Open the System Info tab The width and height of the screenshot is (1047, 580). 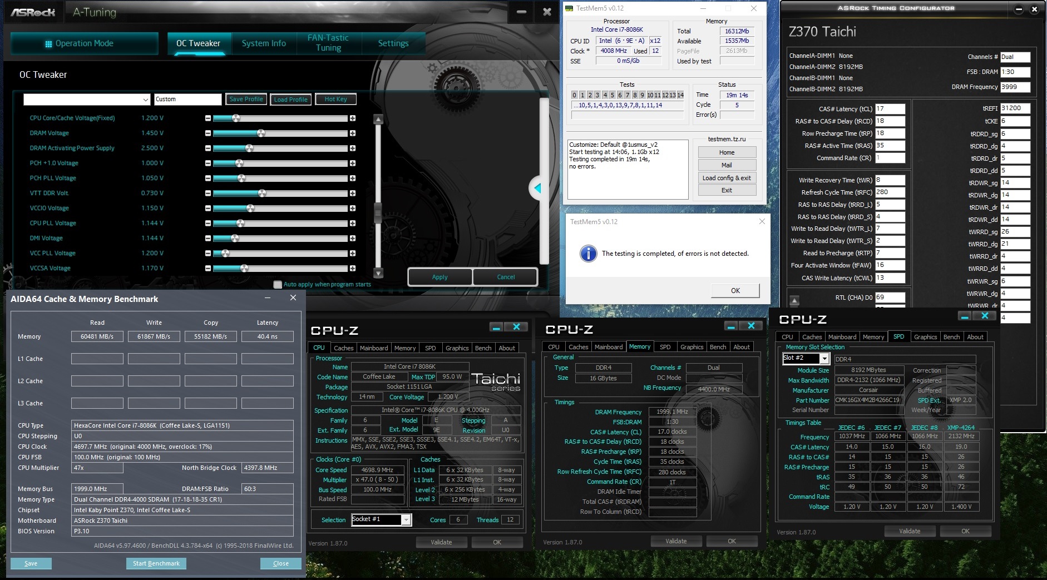tap(264, 43)
